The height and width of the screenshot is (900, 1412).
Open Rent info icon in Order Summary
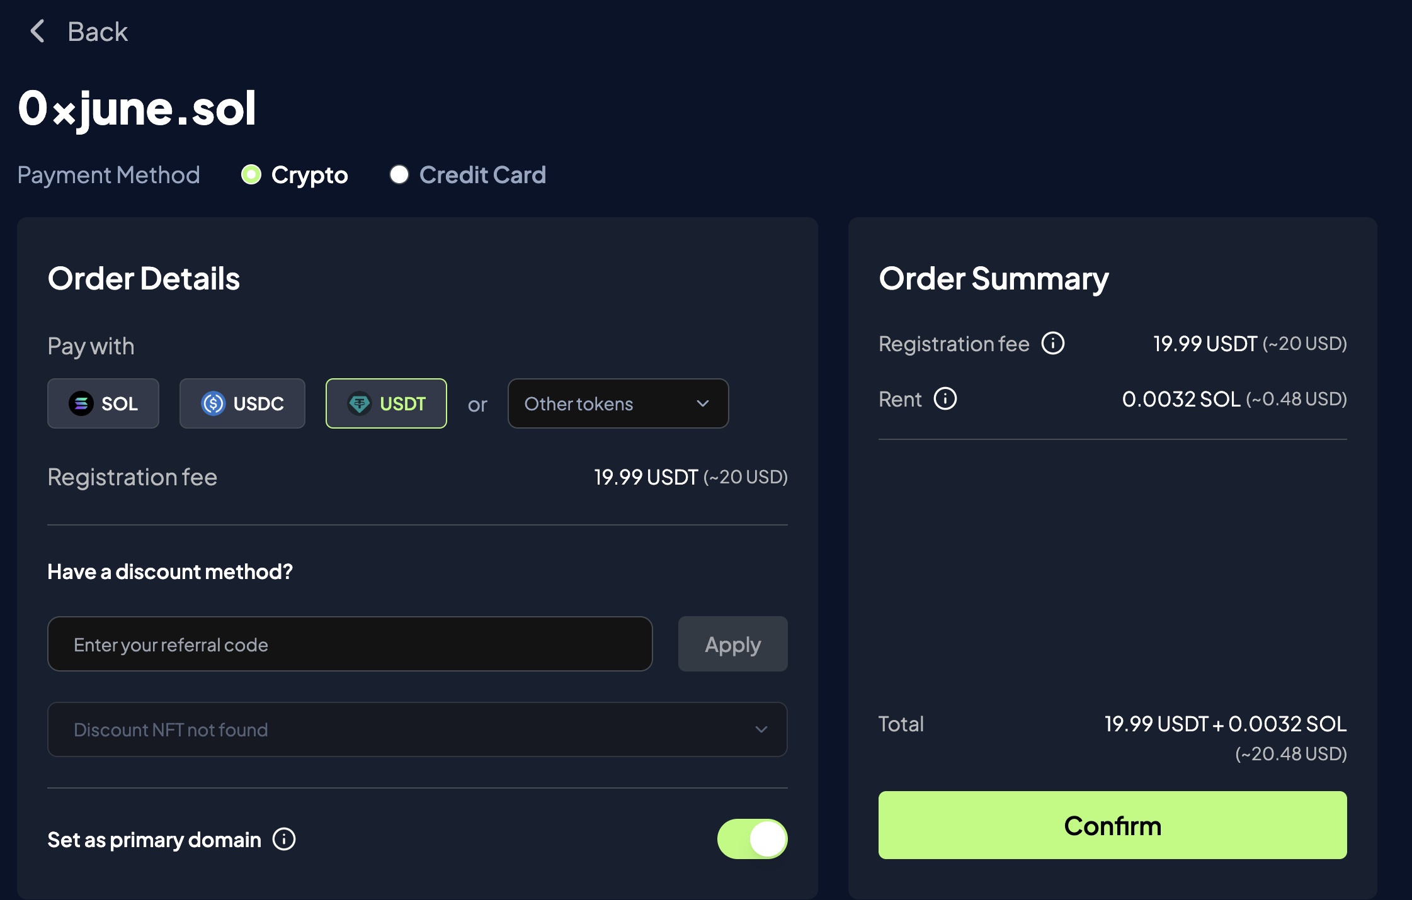(945, 398)
